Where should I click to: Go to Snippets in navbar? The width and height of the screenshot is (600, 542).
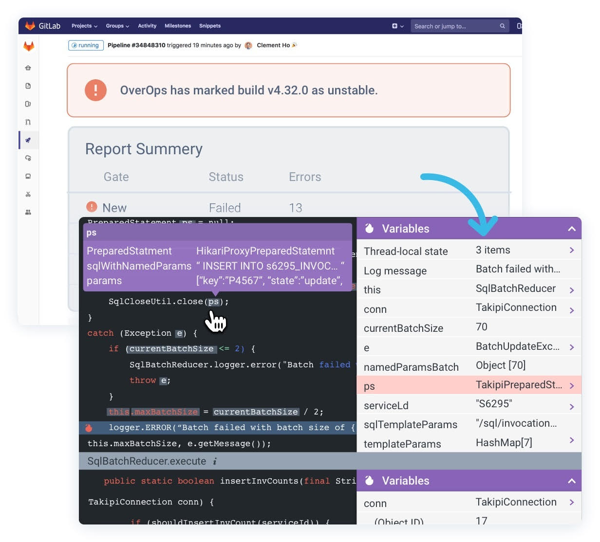pyautogui.click(x=210, y=26)
